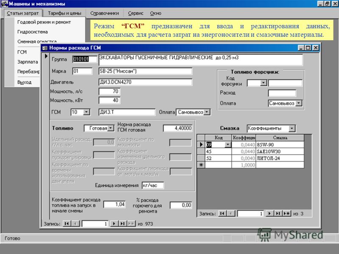Select the new-row asterisk selector in Смазка table
Viewport: 339px width, 254px height.
[201, 165]
